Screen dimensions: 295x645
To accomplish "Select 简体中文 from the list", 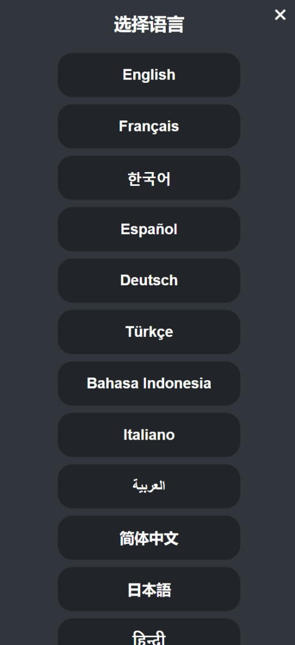I will [x=149, y=538].
